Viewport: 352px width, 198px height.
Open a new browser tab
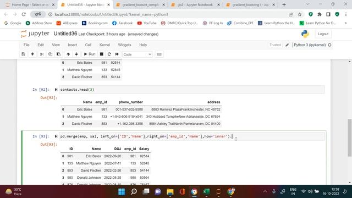284,5
